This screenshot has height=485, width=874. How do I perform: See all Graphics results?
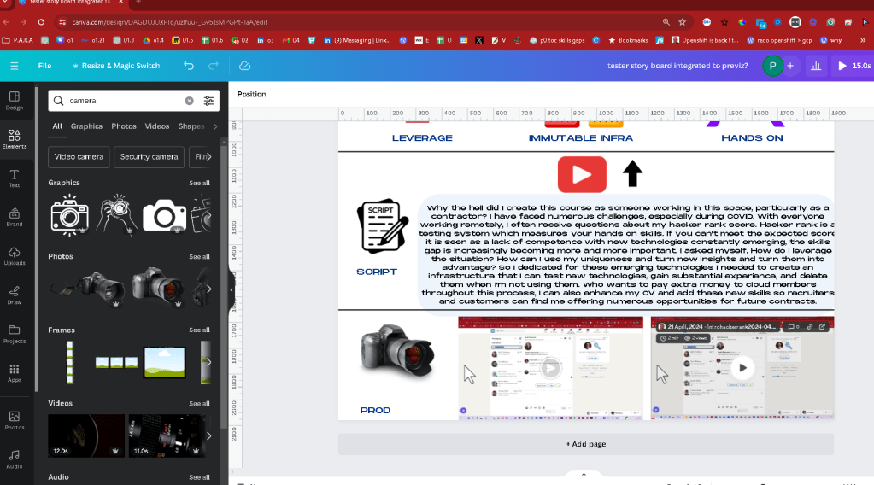[199, 184]
